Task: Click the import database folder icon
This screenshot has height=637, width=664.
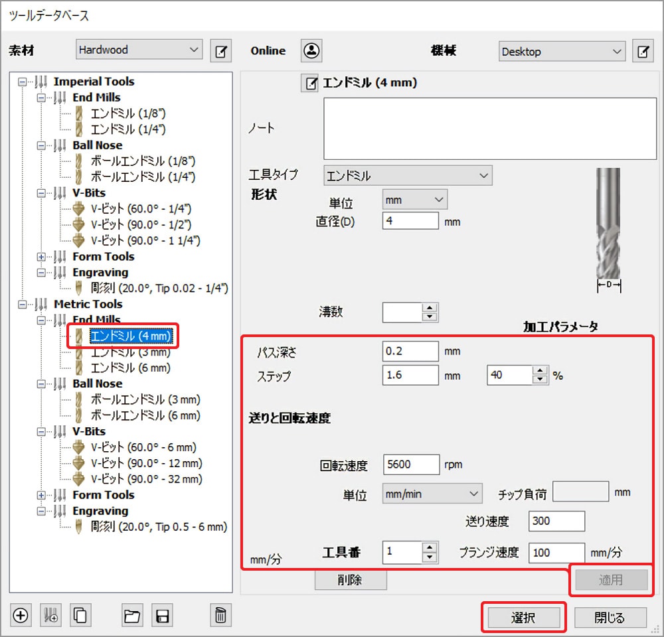Action: point(132,615)
